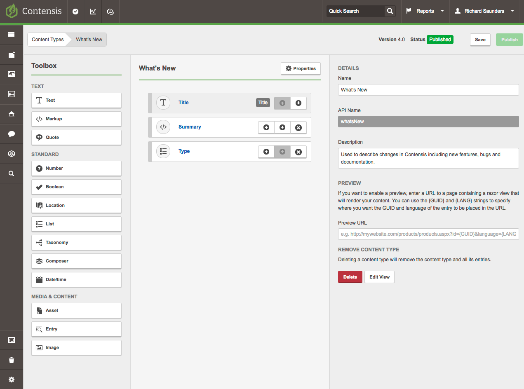
Task: Click the Preview URL input
Action: click(428, 234)
